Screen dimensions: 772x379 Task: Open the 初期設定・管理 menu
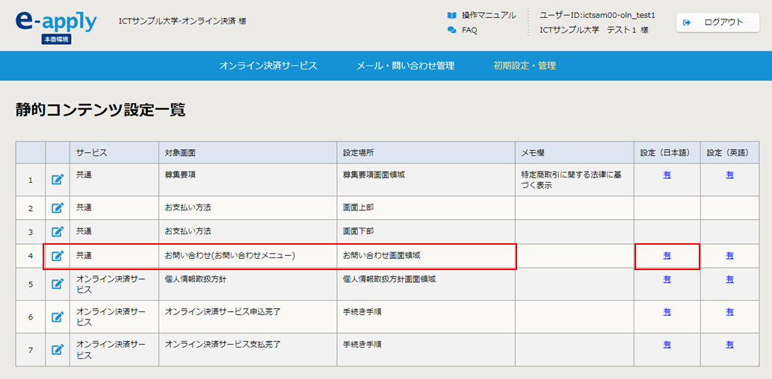(525, 66)
